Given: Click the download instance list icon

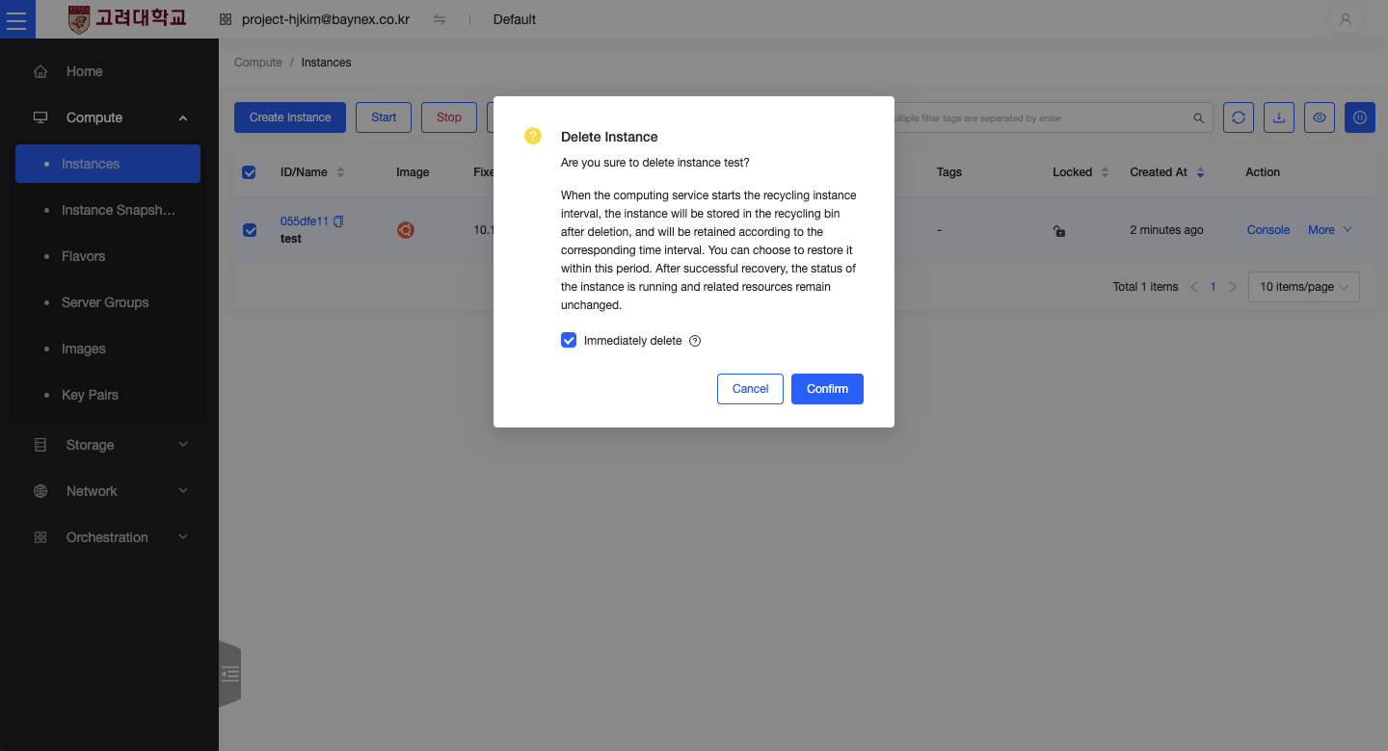Looking at the screenshot, I should [1279, 117].
